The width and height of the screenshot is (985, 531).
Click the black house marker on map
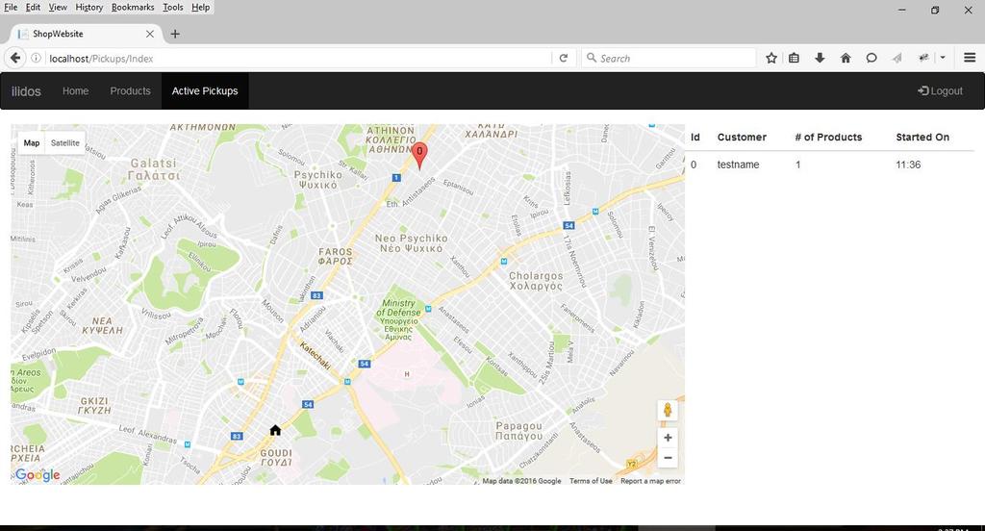coord(275,430)
